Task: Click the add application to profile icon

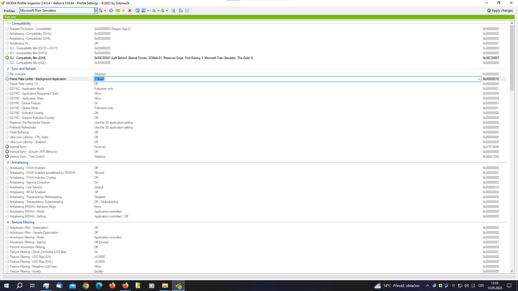Action: click(137, 11)
